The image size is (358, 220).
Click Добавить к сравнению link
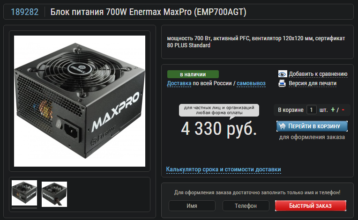point(318,74)
